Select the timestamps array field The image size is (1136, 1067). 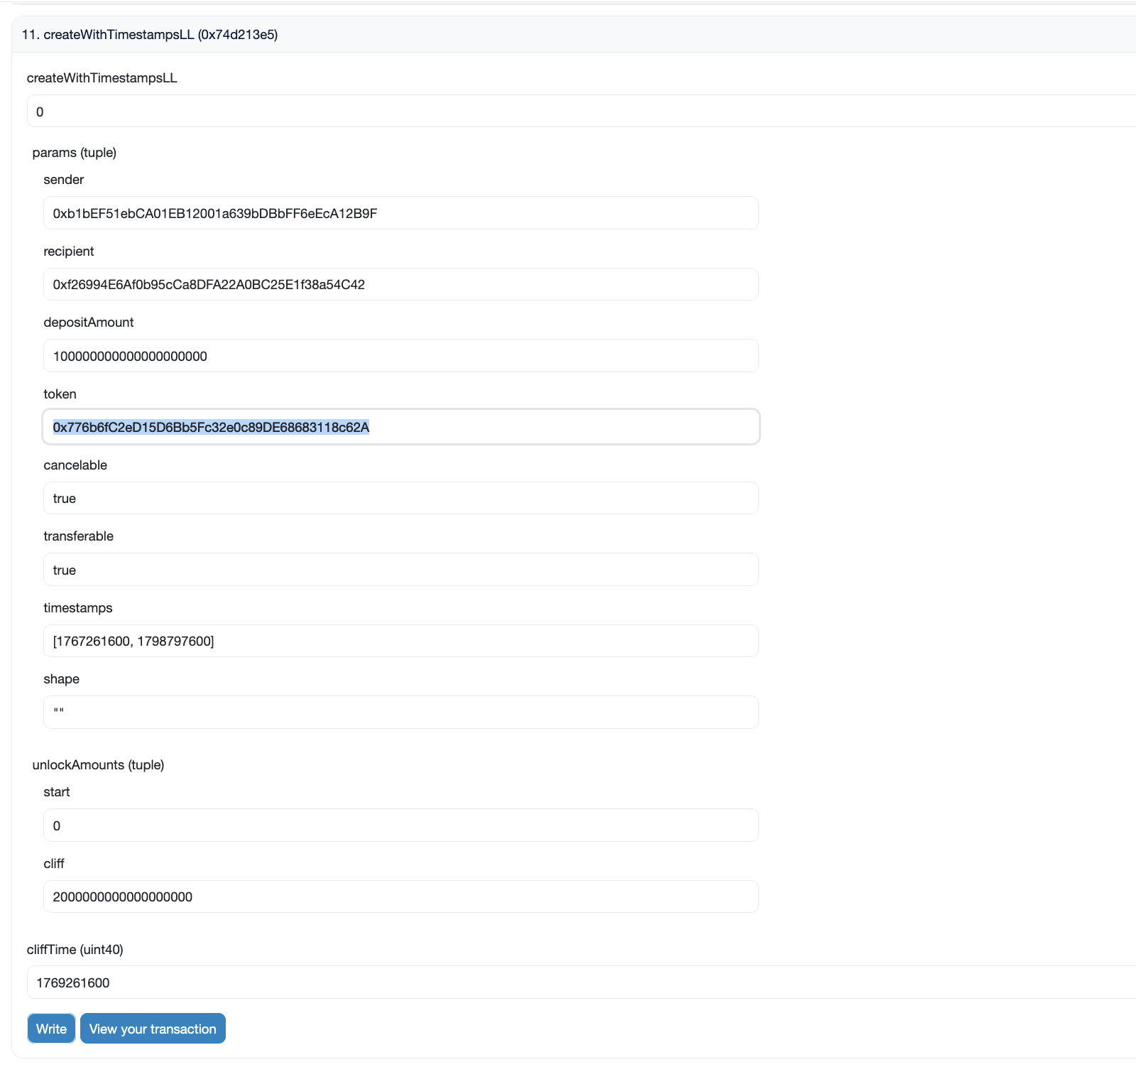400,641
